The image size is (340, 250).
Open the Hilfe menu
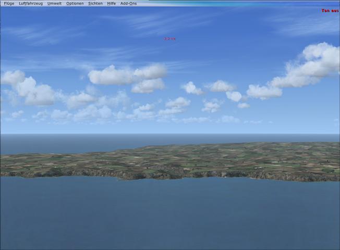(112, 3)
